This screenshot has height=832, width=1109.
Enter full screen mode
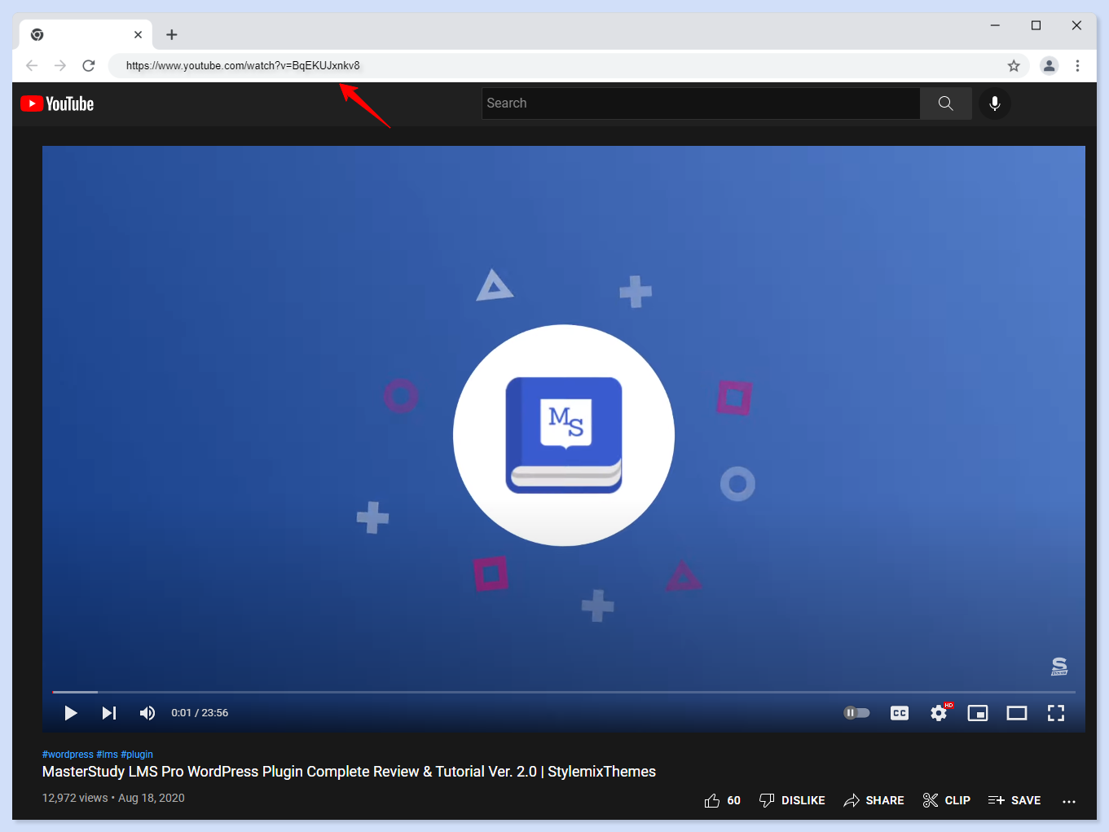(x=1056, y=713)
